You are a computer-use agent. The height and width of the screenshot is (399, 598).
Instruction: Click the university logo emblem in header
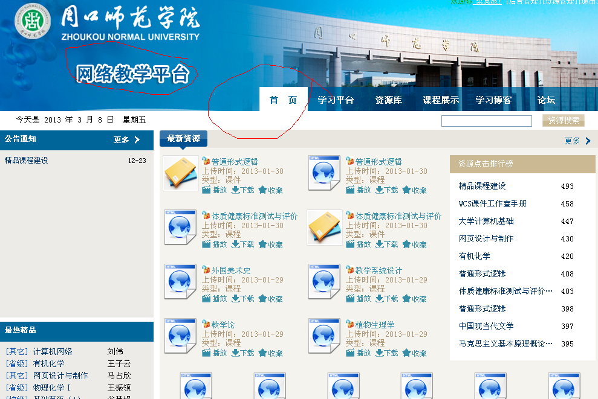33,24
